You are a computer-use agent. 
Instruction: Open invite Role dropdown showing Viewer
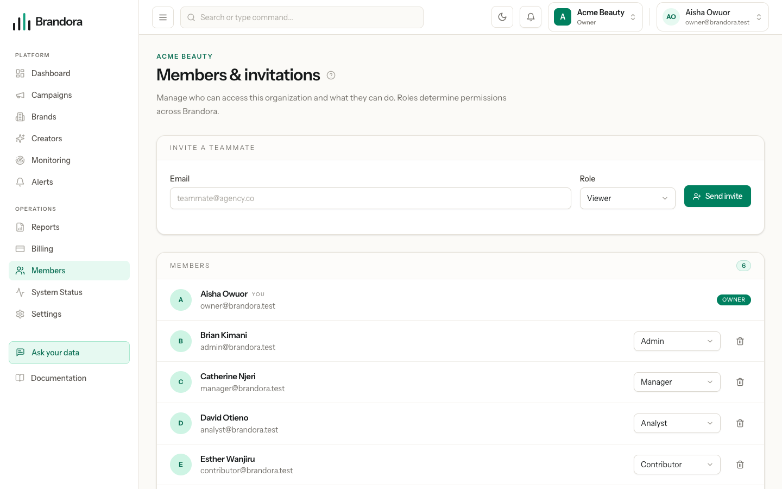[627, 198]
